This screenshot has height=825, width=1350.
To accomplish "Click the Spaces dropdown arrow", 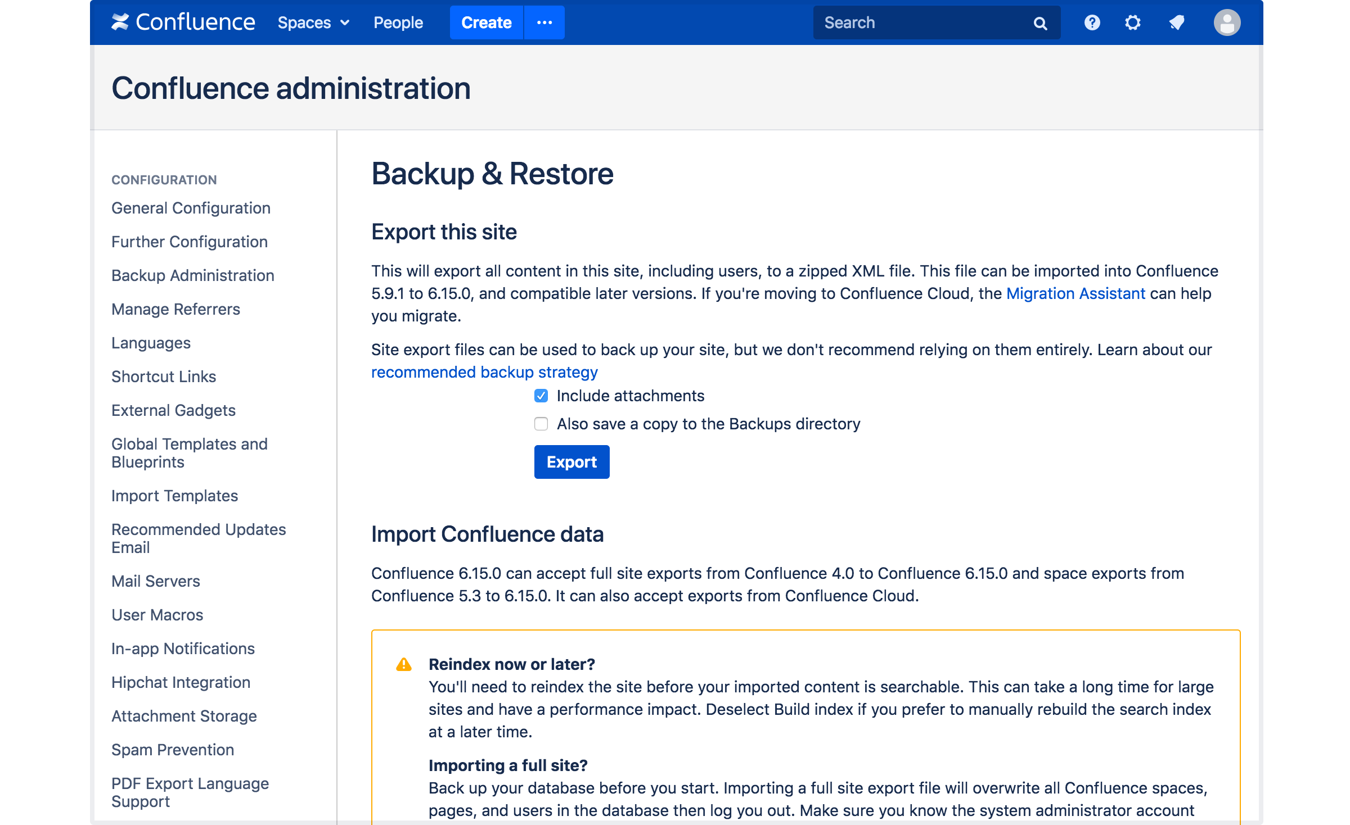I will [343, 21].
